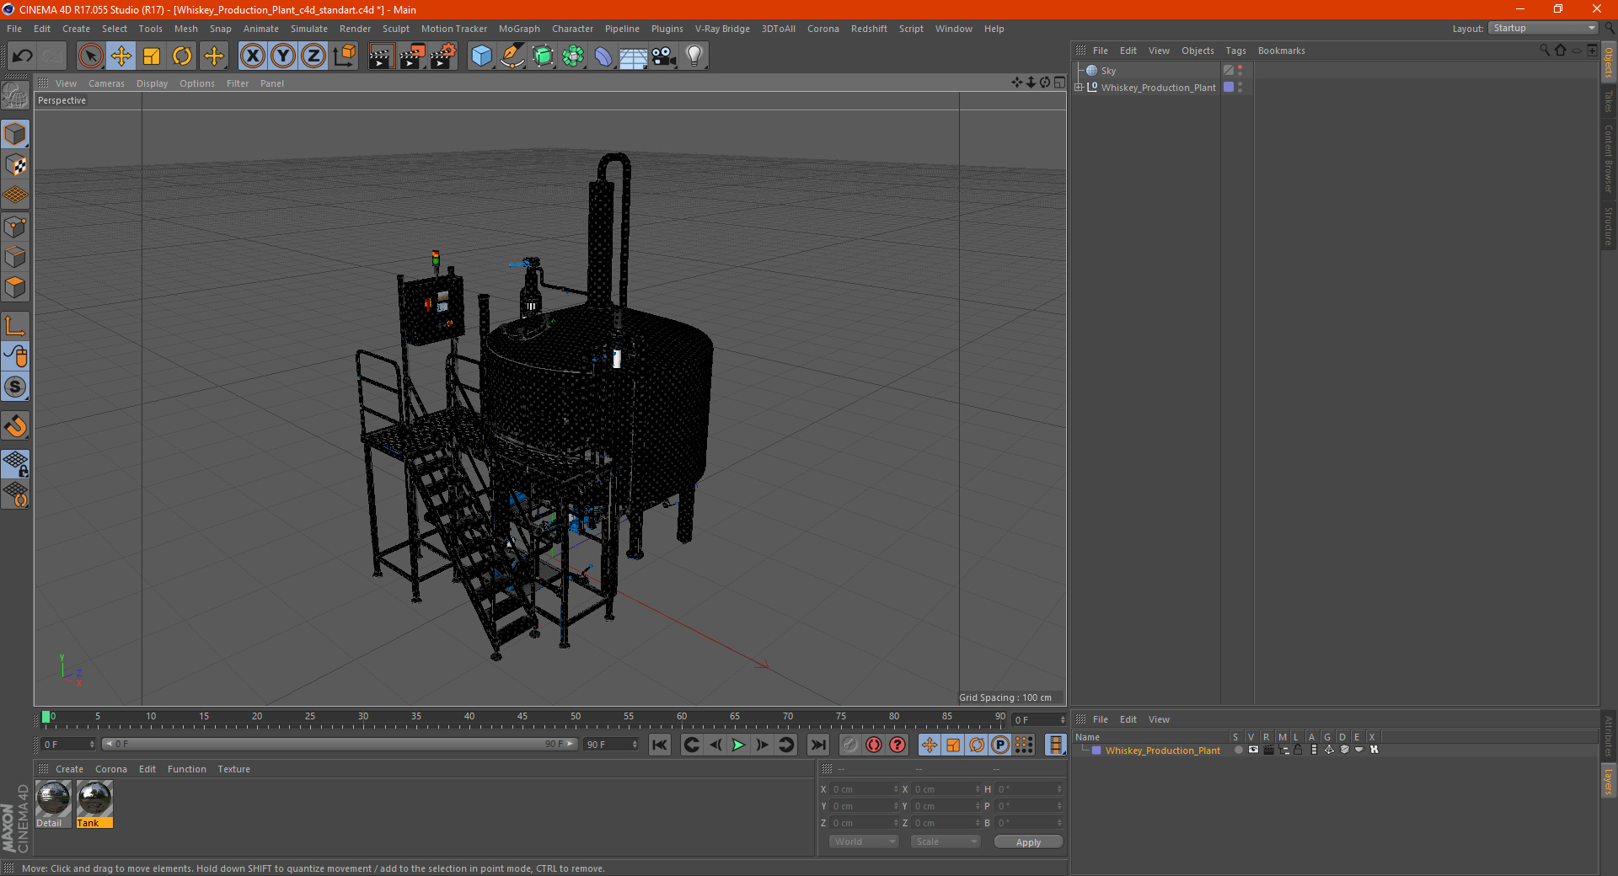Open Object Manager Tags menu
Screen dimensions: 1618x876
(x=1235, y=51)
